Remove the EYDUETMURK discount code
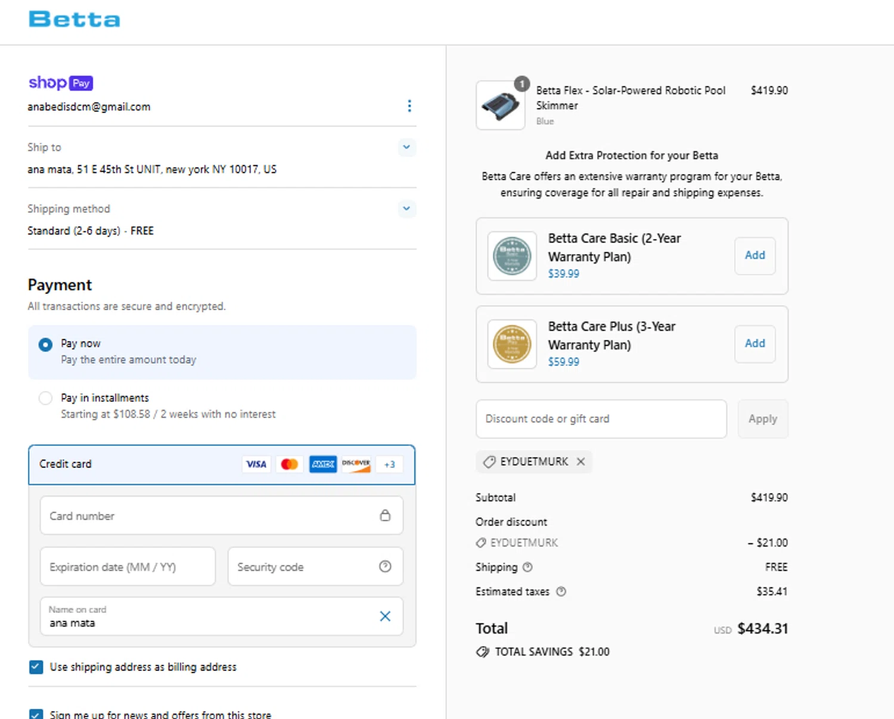 click(x=581, y=462)
